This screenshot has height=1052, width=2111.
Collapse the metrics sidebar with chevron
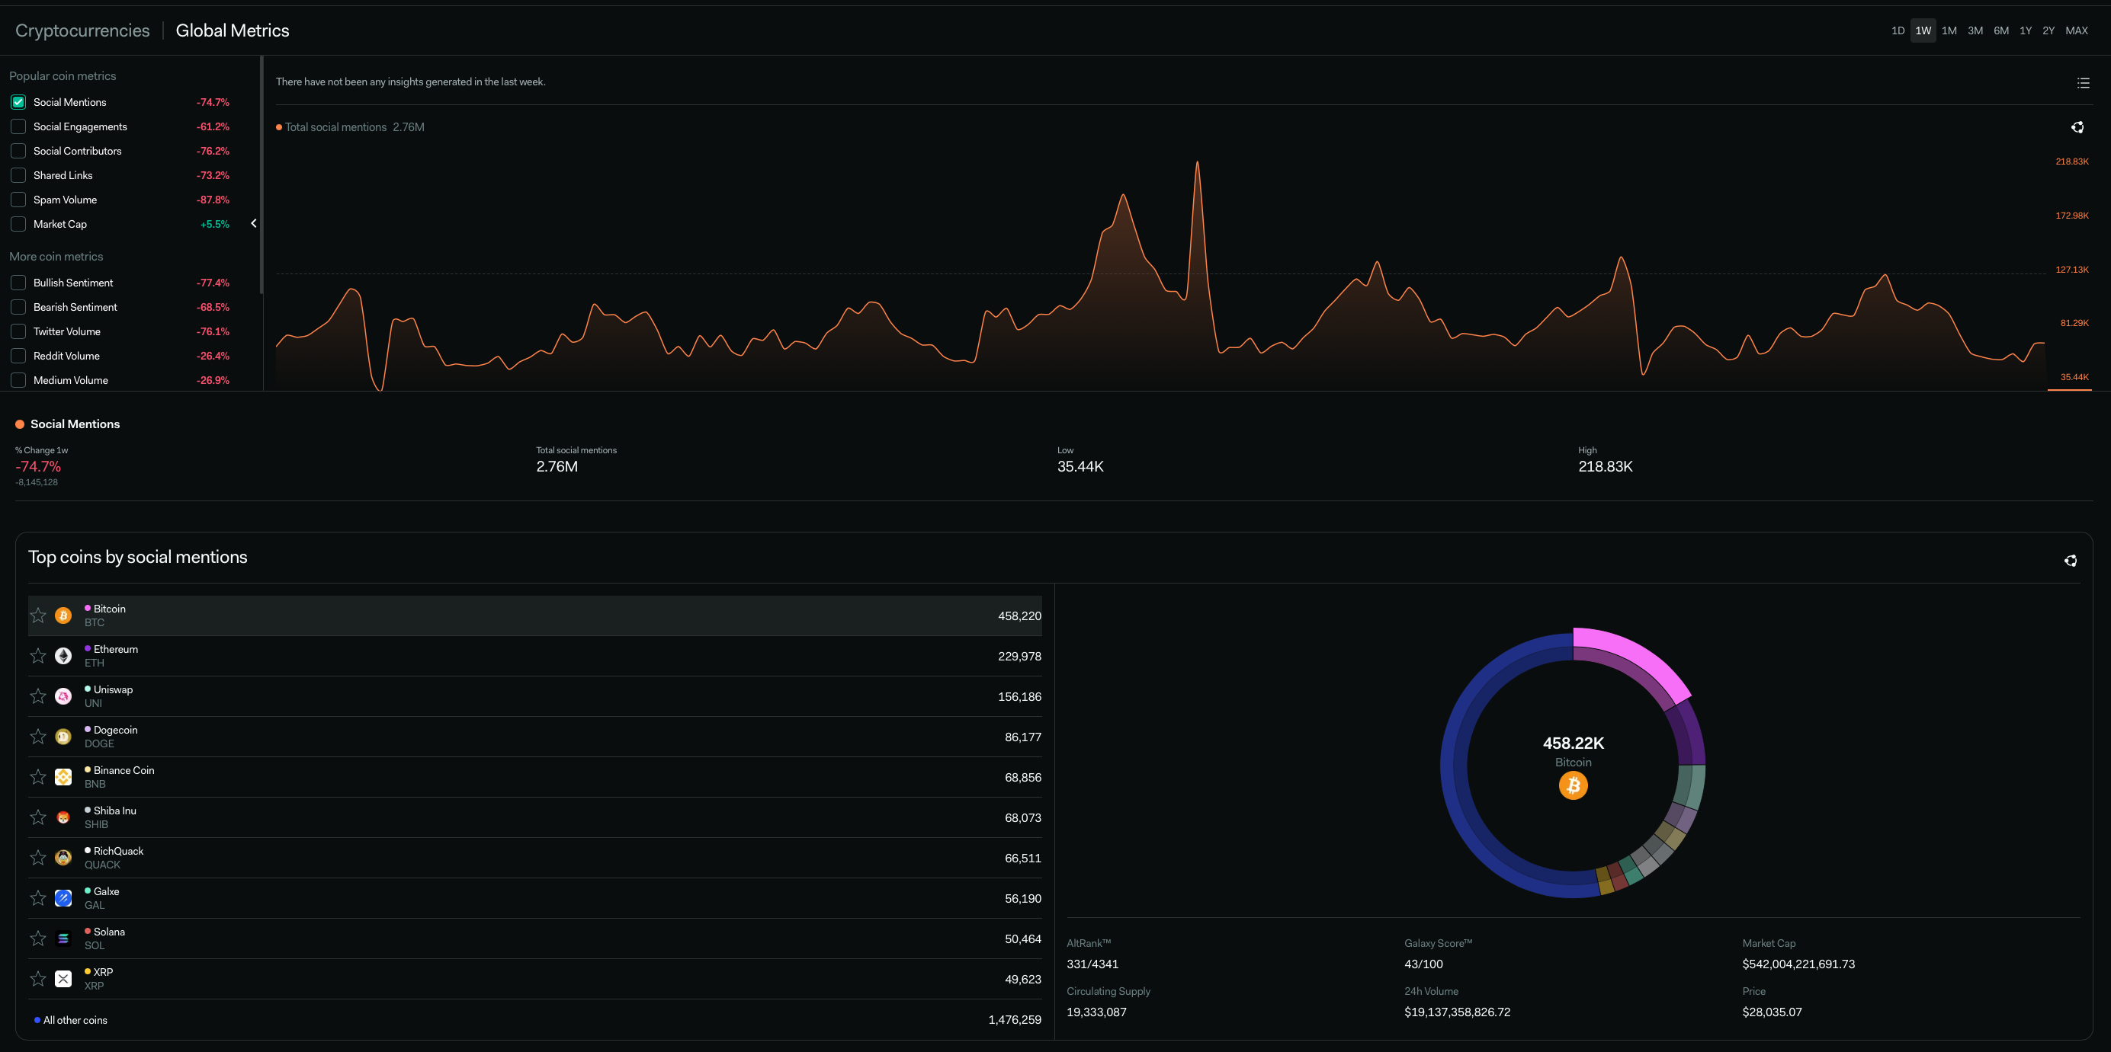tap(254, 223)
